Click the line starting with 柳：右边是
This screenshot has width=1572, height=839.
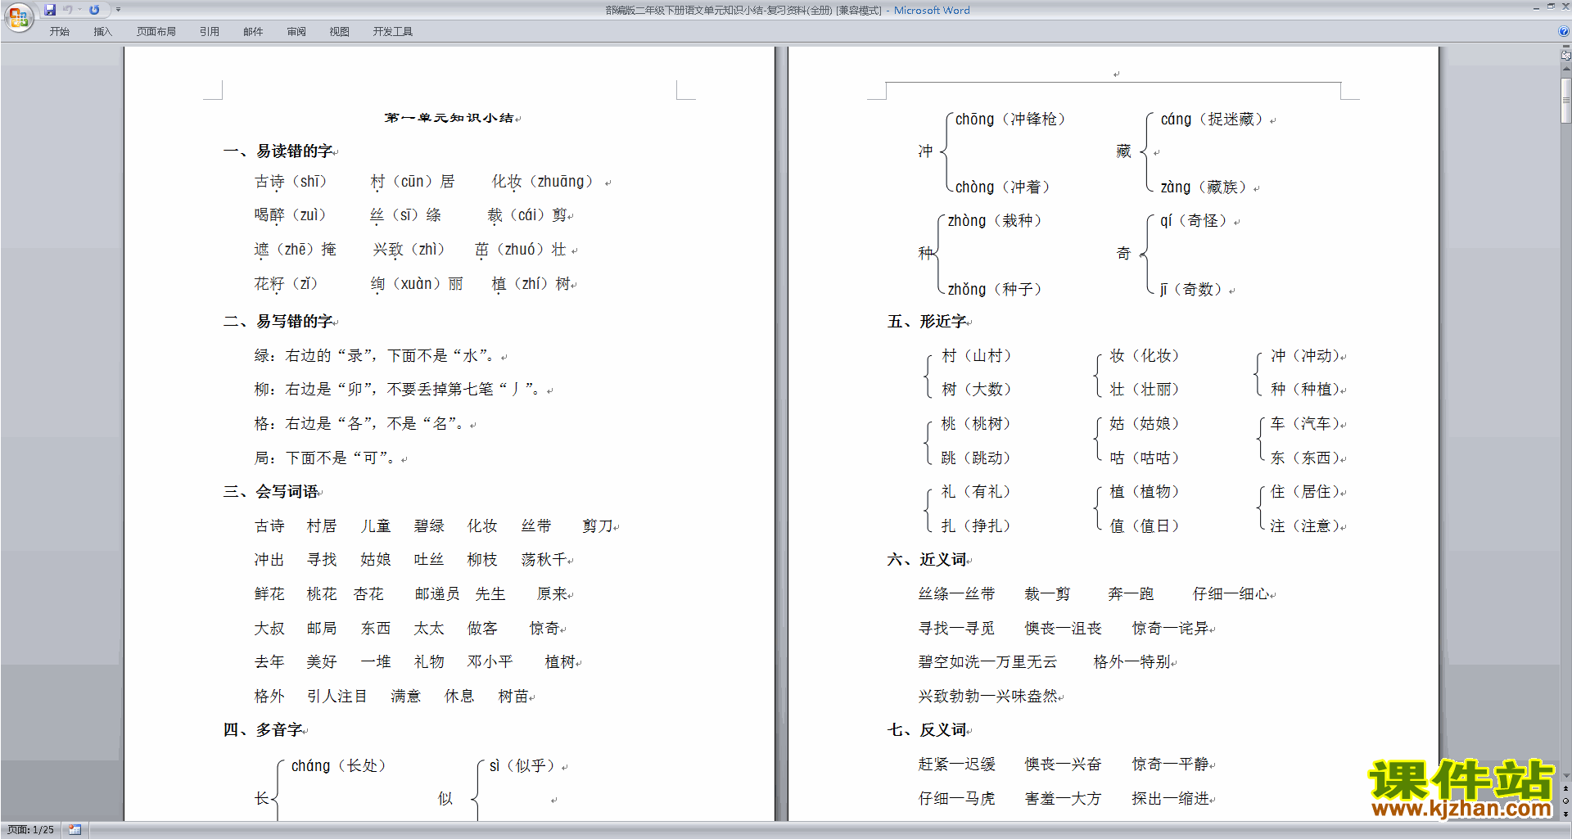tap(399, 390)
